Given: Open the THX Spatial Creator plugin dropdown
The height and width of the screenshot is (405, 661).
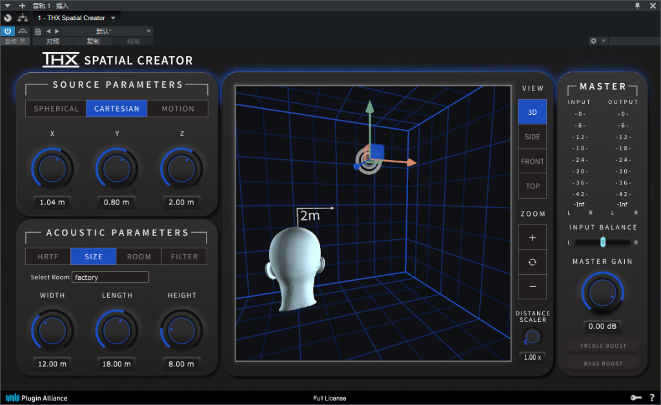Looking at the screenshot, I should pyautogui.click(x=76, y=18).
